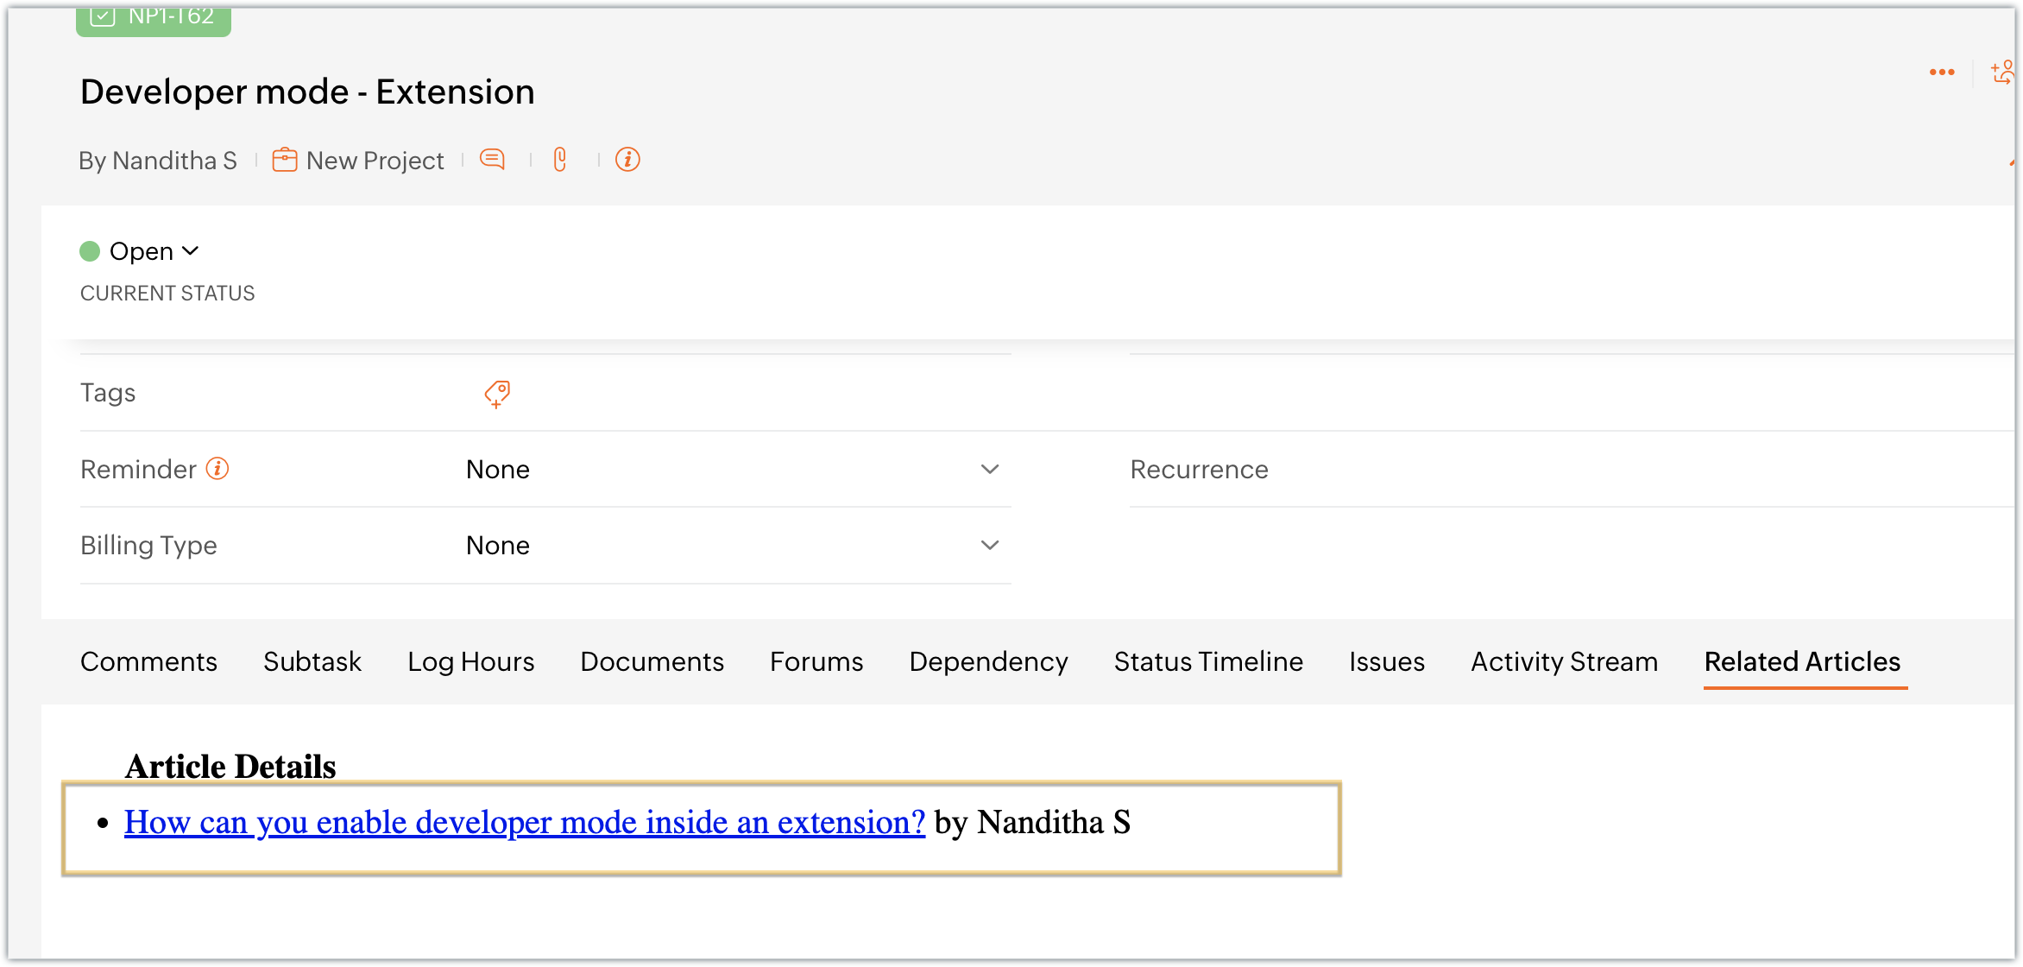This screenshot has height=967, width=2023.
Task: Switch to the Subtask tab
Action: point(312,661)
